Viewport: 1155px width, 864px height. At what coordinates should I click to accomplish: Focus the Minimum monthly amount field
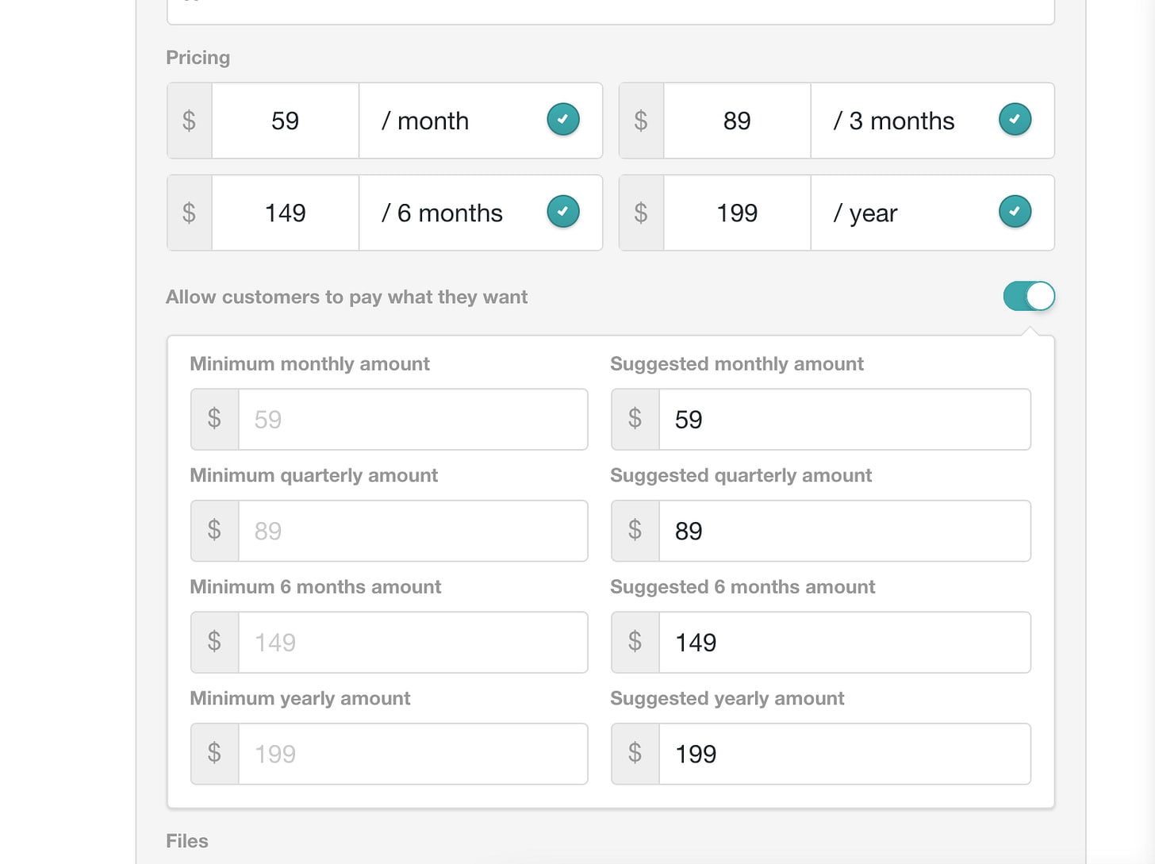point(412,420)
